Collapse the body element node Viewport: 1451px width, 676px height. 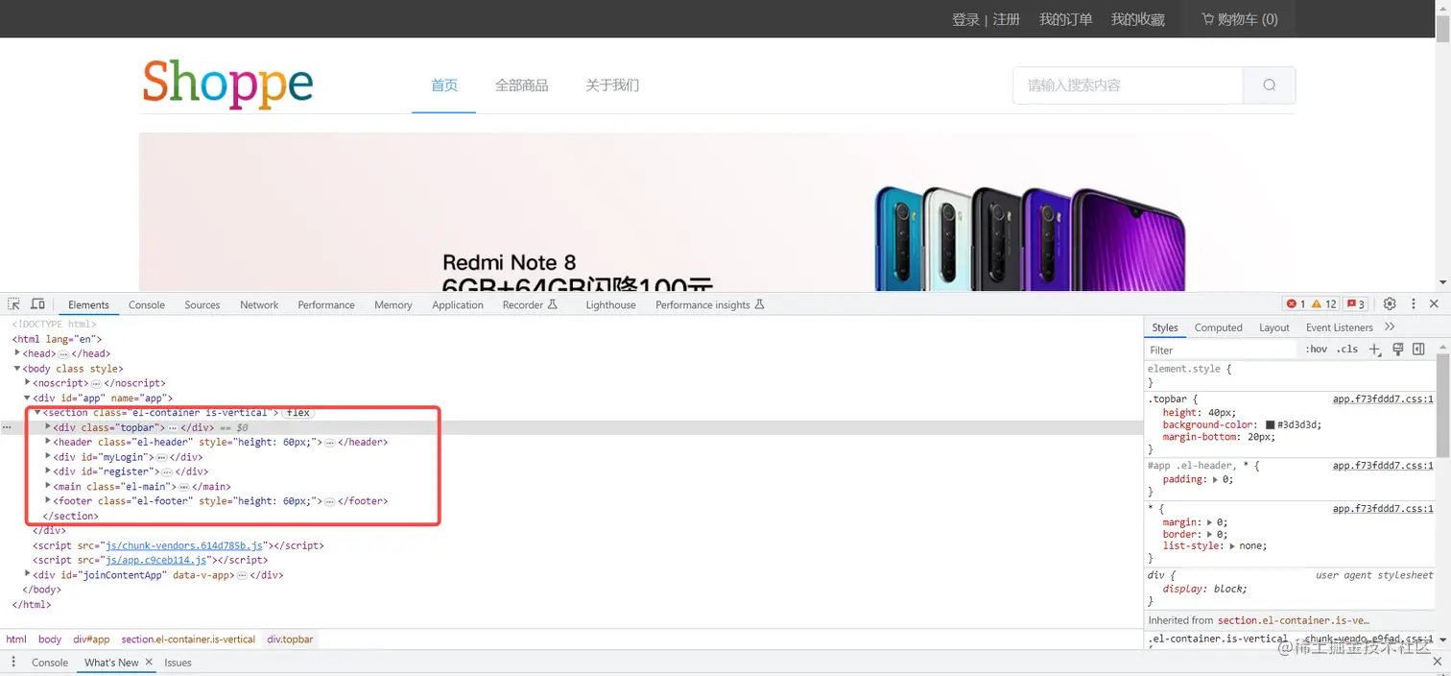(17, 369)
